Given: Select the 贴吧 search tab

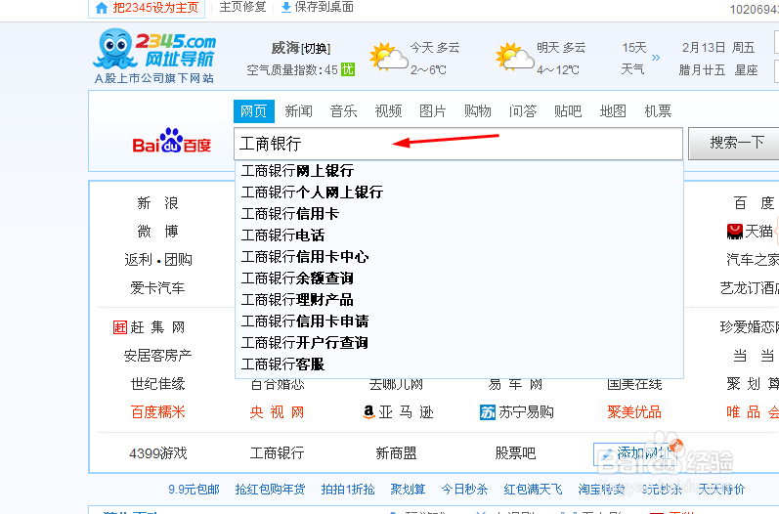Looking at the screenshot, I should tap(568, 110).
